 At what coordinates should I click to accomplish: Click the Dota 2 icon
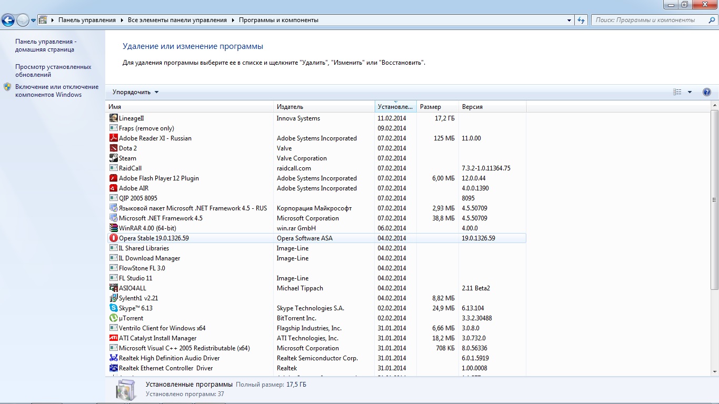click(113, 148)
